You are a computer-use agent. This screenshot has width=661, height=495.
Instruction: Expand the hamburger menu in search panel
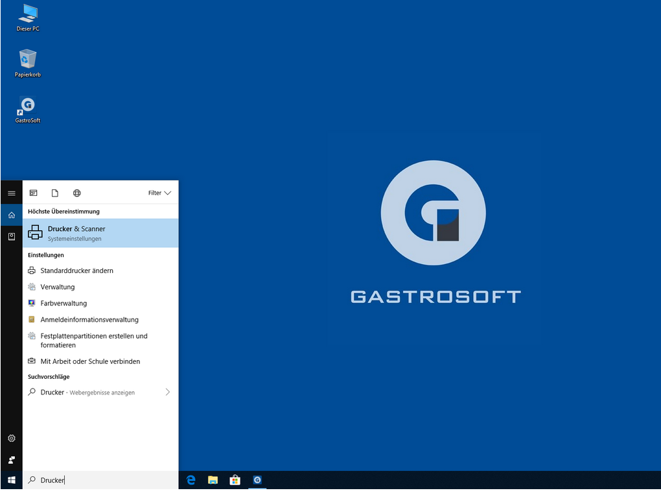pos(11,193)
